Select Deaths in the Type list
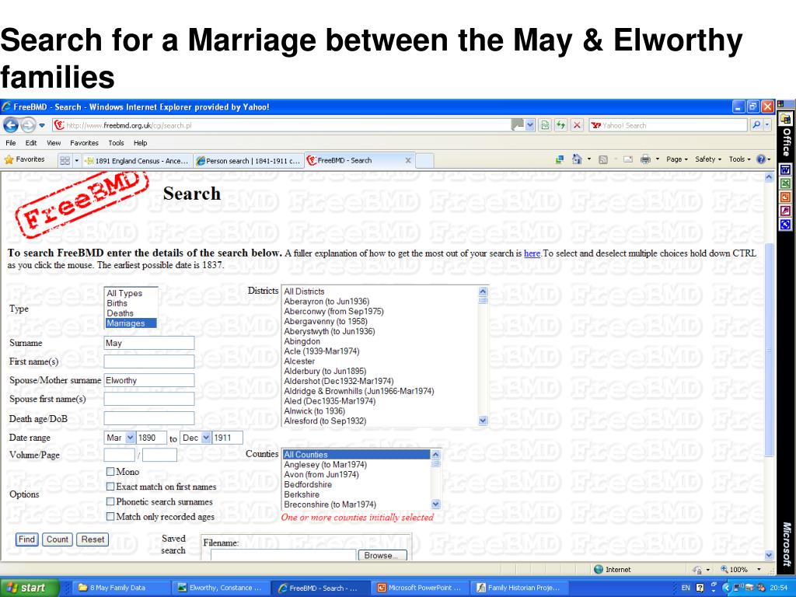 (x=131, y=313)
